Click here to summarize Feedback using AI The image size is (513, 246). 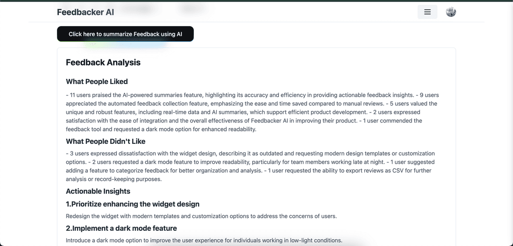click(x=125, y=34)
